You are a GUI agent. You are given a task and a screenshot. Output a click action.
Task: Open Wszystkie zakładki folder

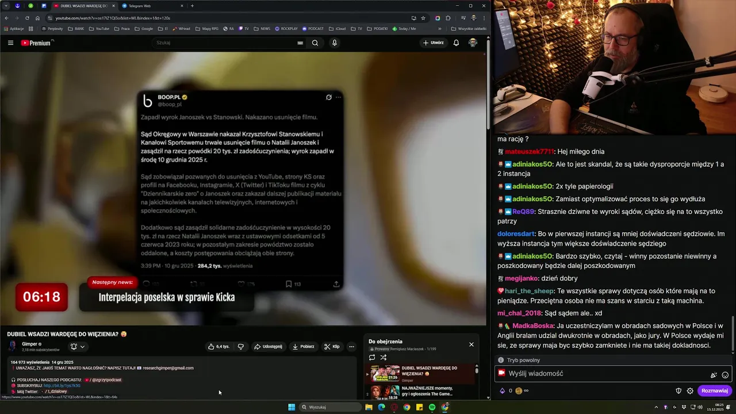(x=469, y=28)
